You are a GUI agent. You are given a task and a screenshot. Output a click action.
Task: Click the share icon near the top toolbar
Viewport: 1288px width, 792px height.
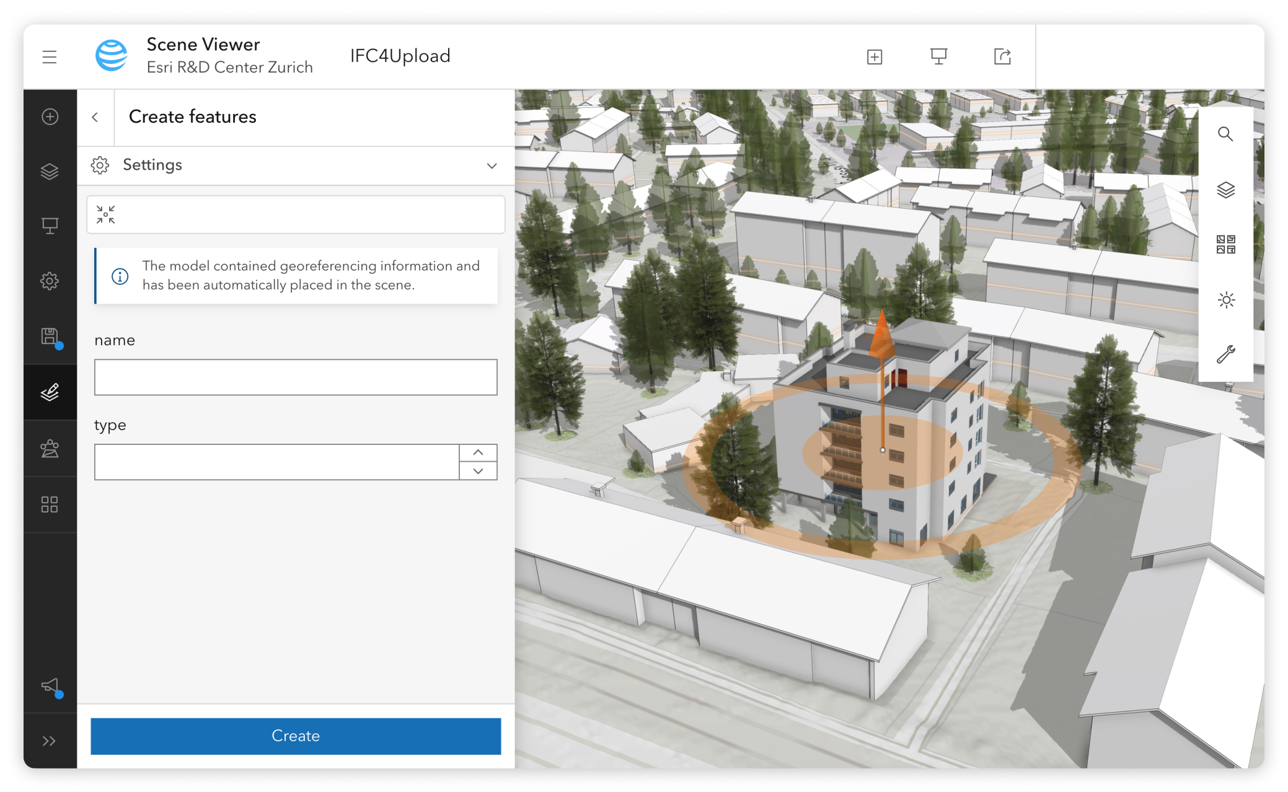1002,56
